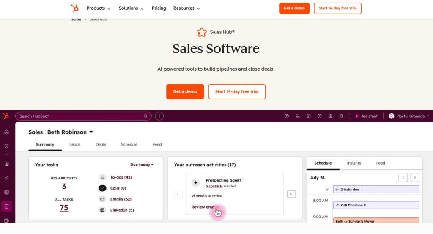The image size is (433, 234).
Task: Click the Calls checkmark circle icon
Action: pos(102,188)
